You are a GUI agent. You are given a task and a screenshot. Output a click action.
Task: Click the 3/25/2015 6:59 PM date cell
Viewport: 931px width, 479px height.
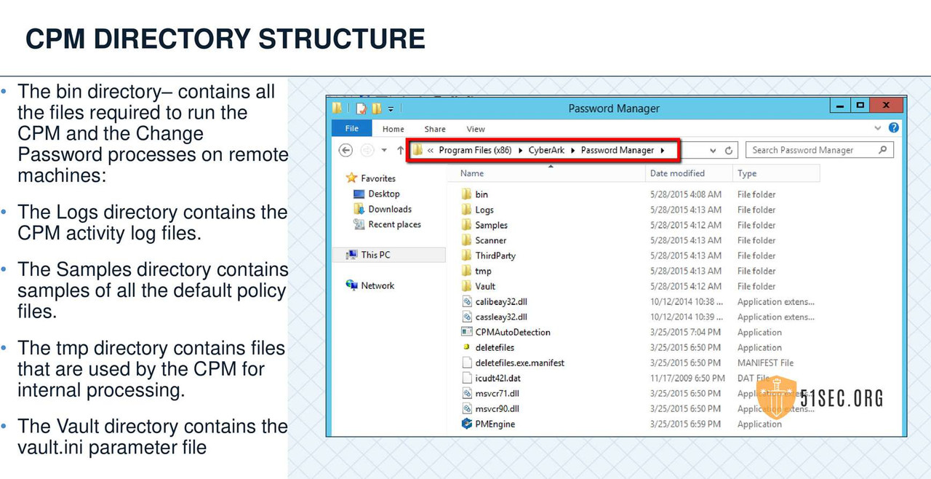[685, 424]
